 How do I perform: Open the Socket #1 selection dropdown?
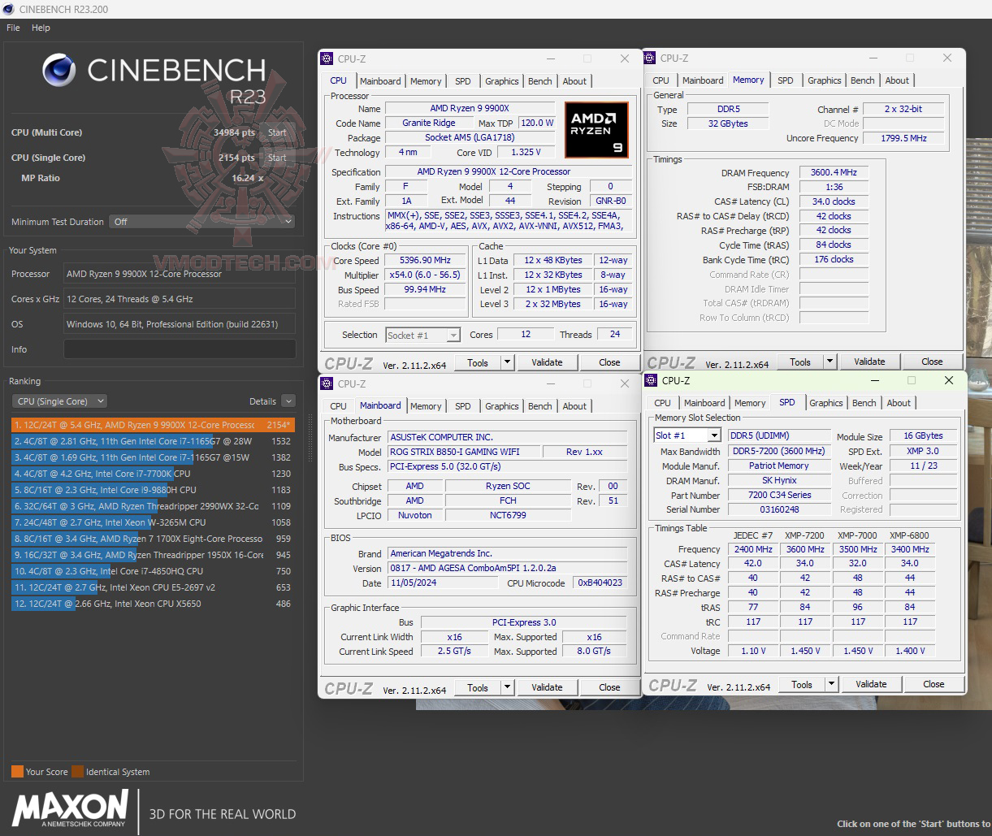(x=423, y=335)
